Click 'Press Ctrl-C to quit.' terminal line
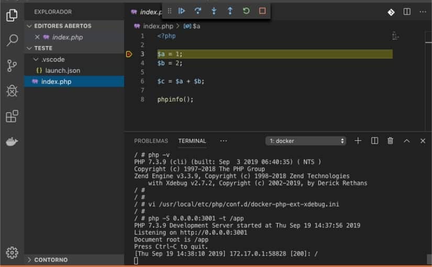The height and width of the screenshot is (267, 432). (x=171, y=247)
